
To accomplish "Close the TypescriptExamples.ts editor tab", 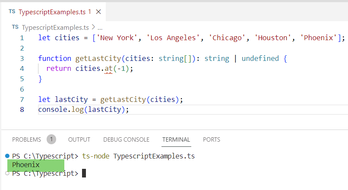I will (98, 12).
